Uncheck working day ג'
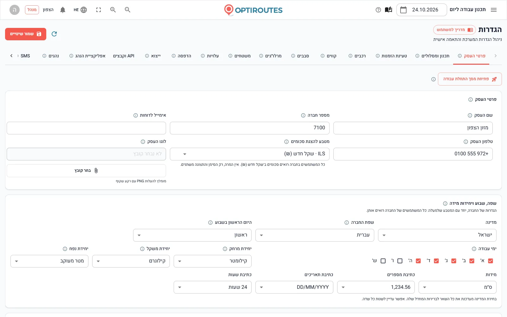The width and height of the screenshot is (507, 317). [x=454, y=261]
